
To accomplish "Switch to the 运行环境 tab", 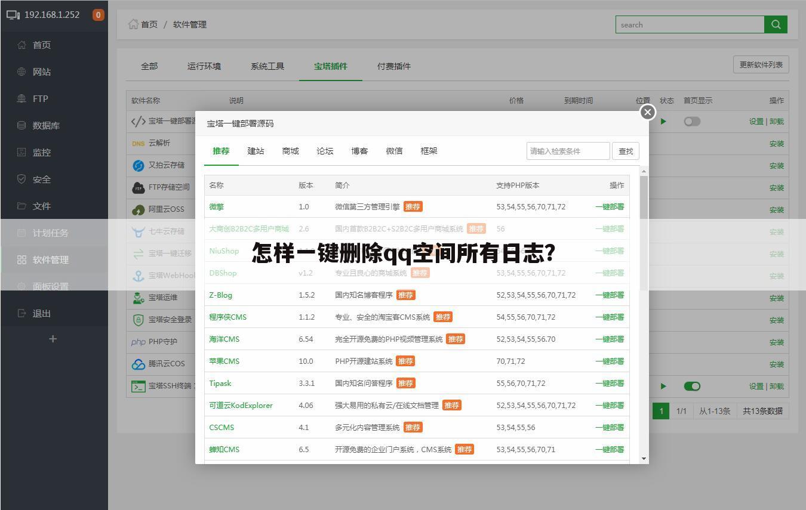I will (204, 66).
